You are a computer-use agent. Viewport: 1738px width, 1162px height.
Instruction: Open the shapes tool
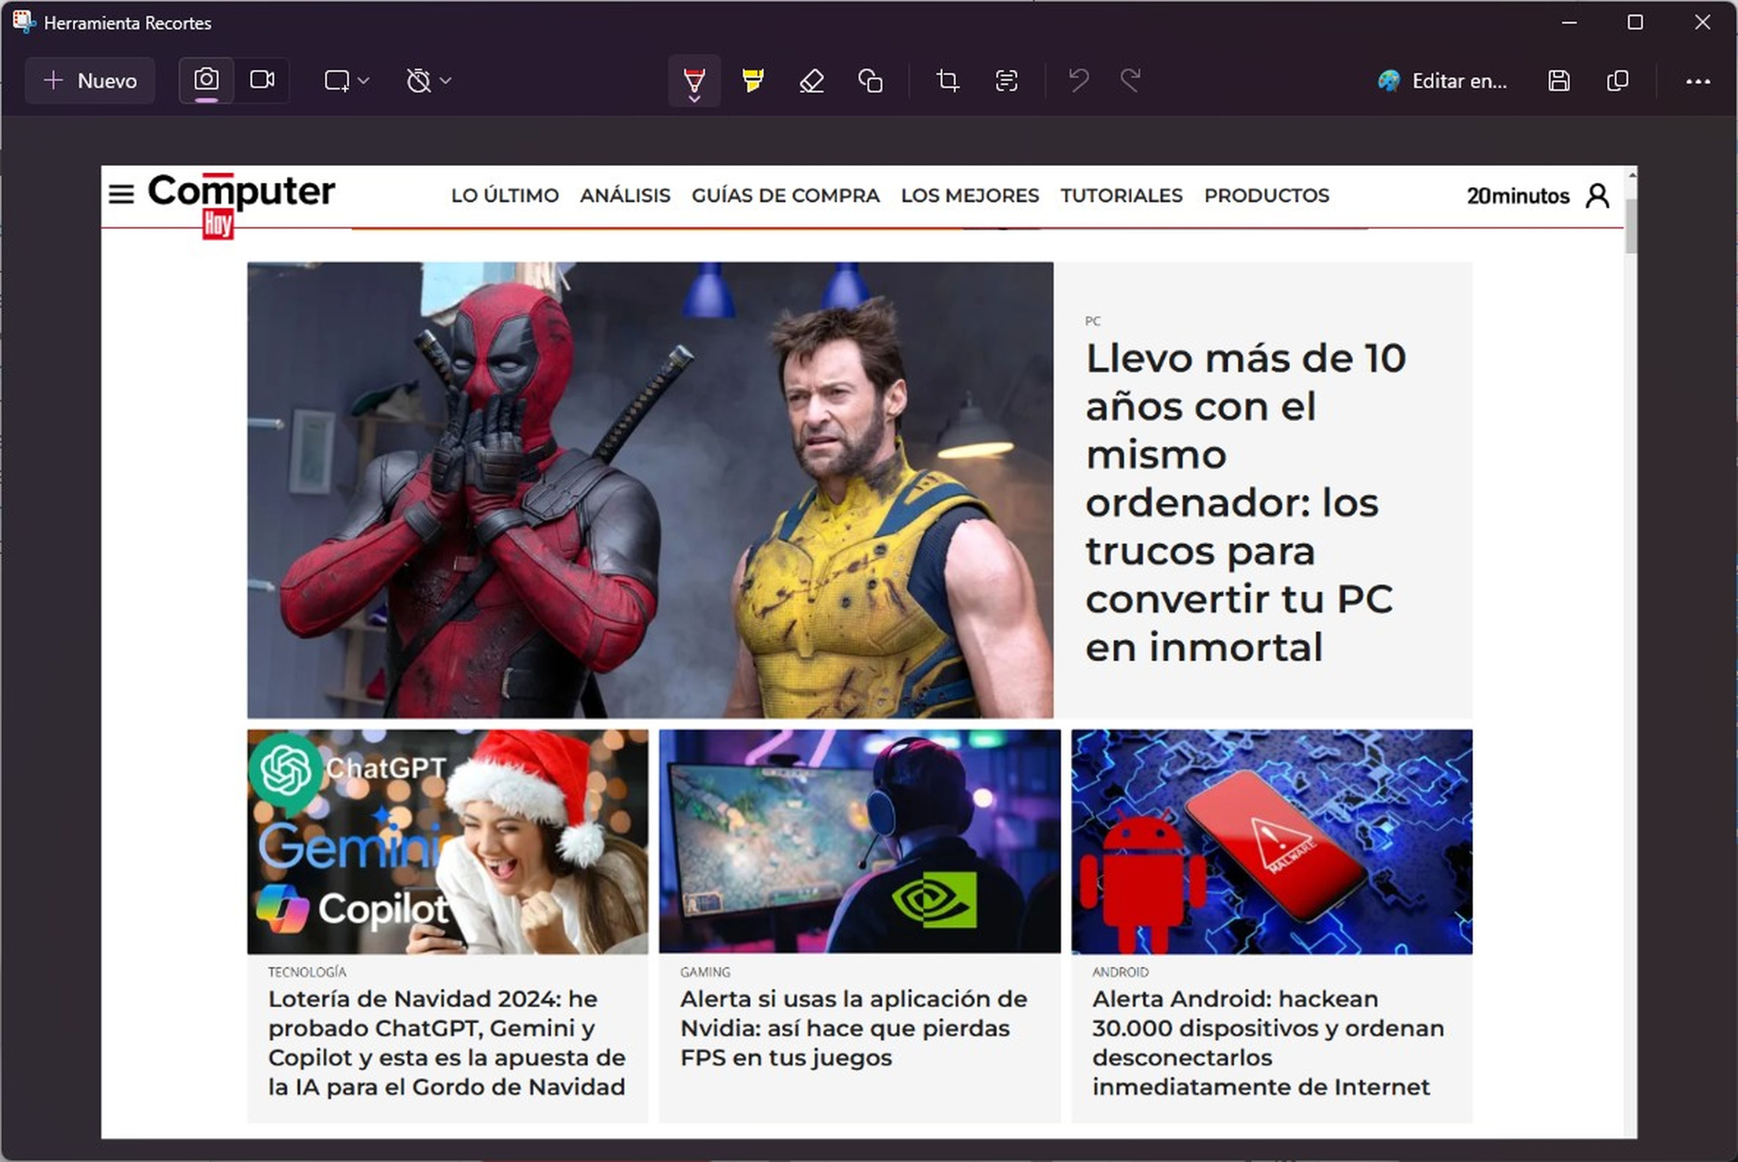870,80
